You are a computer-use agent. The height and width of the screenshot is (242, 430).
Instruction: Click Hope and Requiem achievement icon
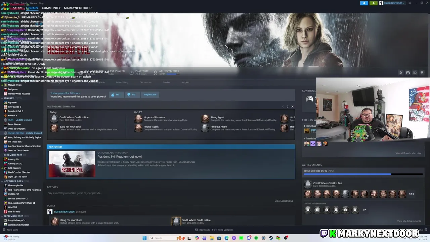(x=138, y=118)
